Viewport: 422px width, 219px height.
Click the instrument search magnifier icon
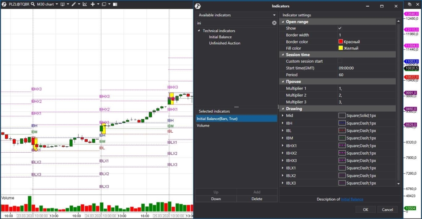pos(33,5)
